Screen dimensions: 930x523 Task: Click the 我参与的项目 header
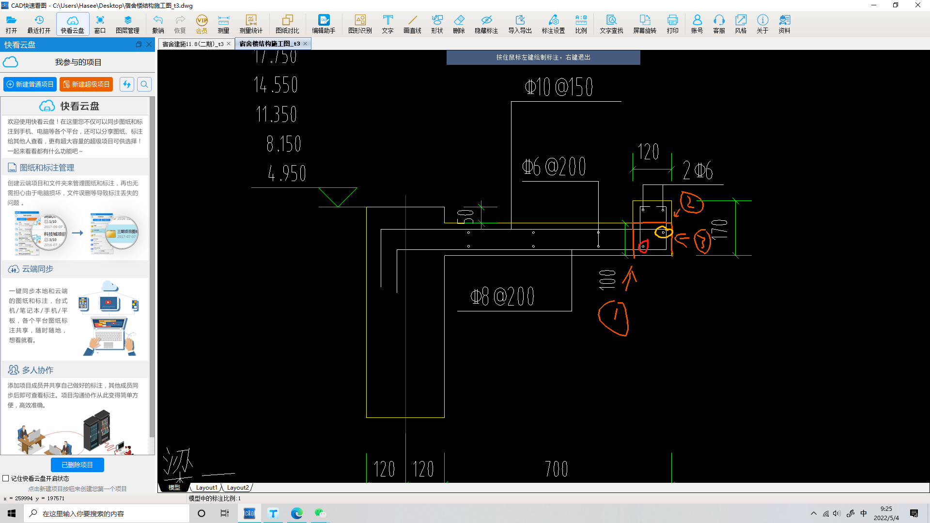[78, 62]
